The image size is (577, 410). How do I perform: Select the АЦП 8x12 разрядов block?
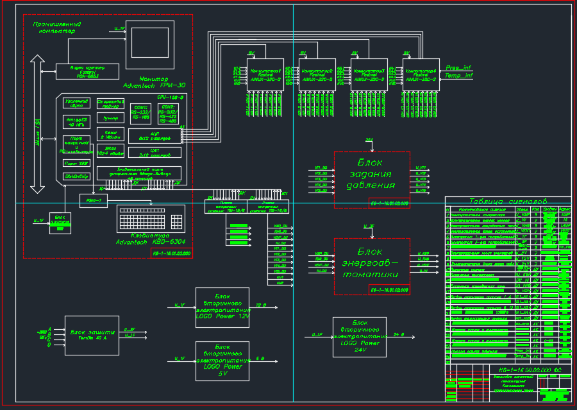(155, 136)
